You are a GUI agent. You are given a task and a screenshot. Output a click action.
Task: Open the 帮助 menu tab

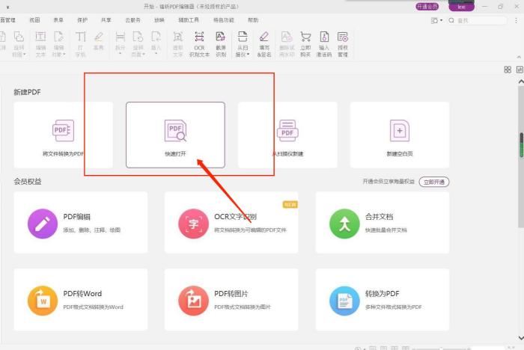coord(253,20)
